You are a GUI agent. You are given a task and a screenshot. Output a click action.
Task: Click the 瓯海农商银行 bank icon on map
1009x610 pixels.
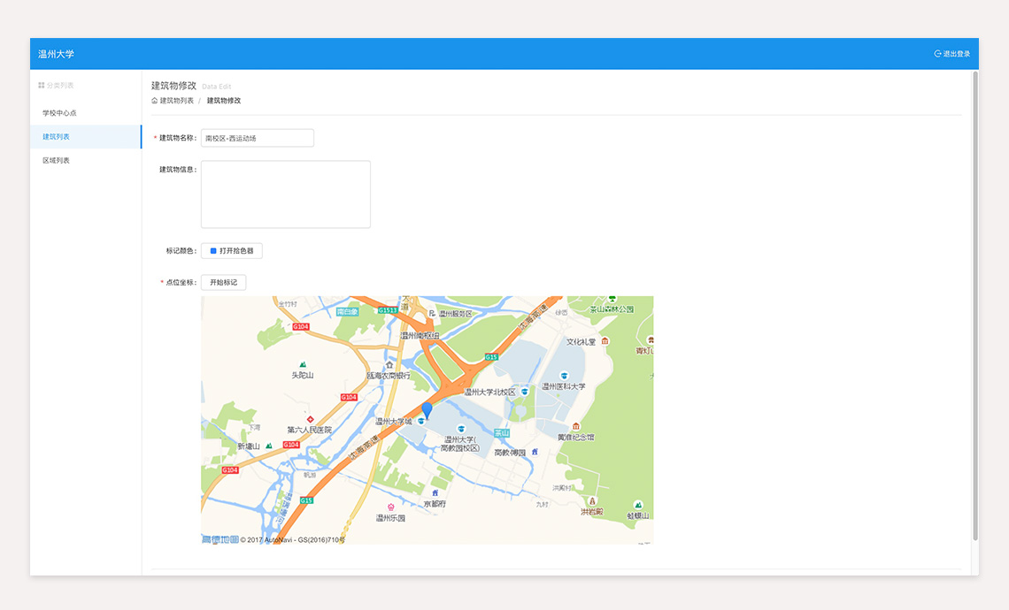click(x=389, y=365)
